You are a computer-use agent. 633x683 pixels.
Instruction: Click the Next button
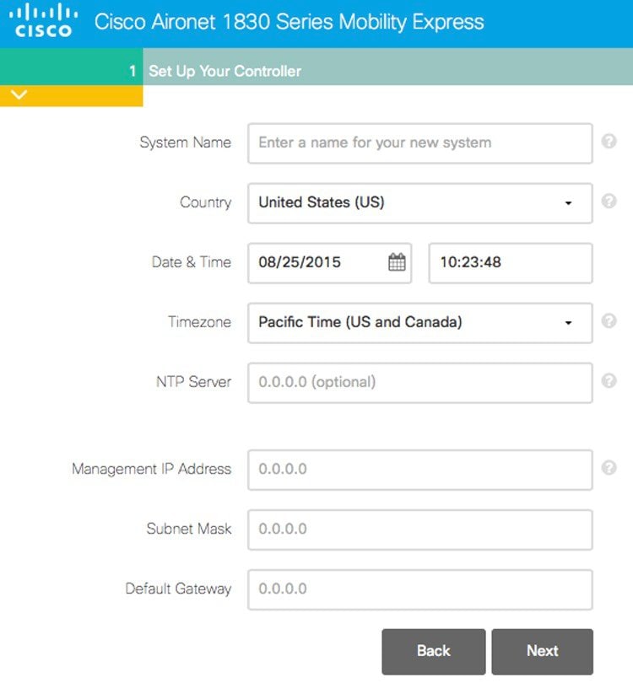tap(543, 651)
